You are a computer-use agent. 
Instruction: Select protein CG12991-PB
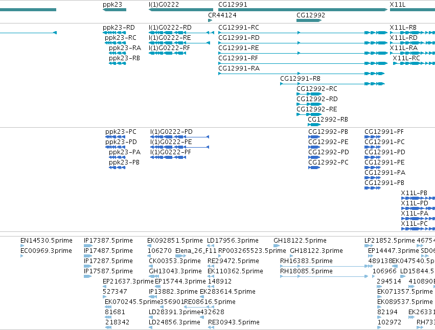(x=384, y=183)
